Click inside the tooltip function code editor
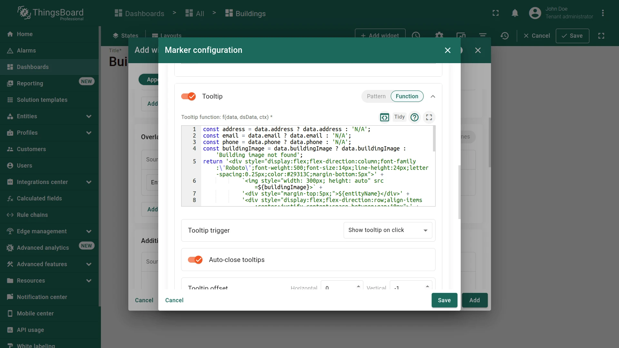Image resolution: width=619 pixels, height=348 pixels. point(308,166)
